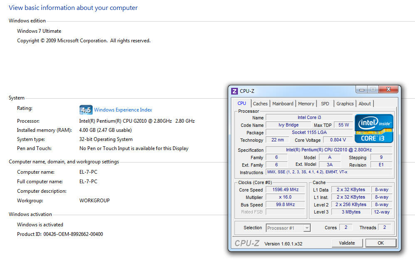
Task: Click the L1 Data value 2 x 32 KBytes
Action: [x=351, y=189]
